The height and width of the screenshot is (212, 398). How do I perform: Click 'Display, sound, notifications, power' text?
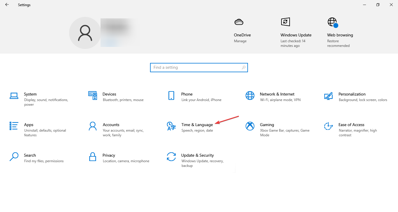(46, 102)
